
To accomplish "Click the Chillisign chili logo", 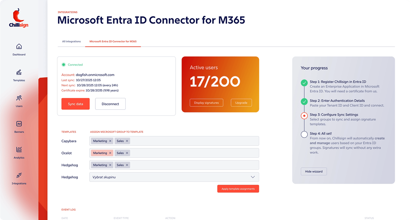I will [x=19, y=16].
